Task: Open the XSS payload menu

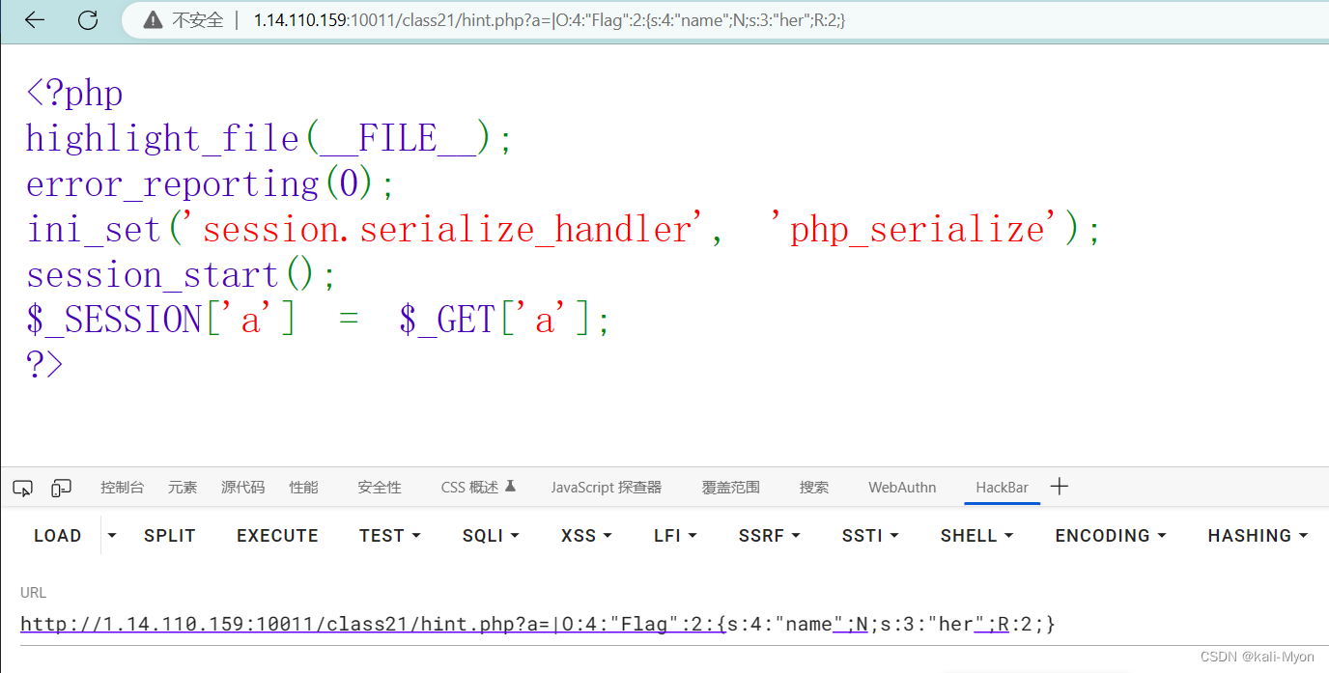Action: pyautogui.click(x=585, y=535)
